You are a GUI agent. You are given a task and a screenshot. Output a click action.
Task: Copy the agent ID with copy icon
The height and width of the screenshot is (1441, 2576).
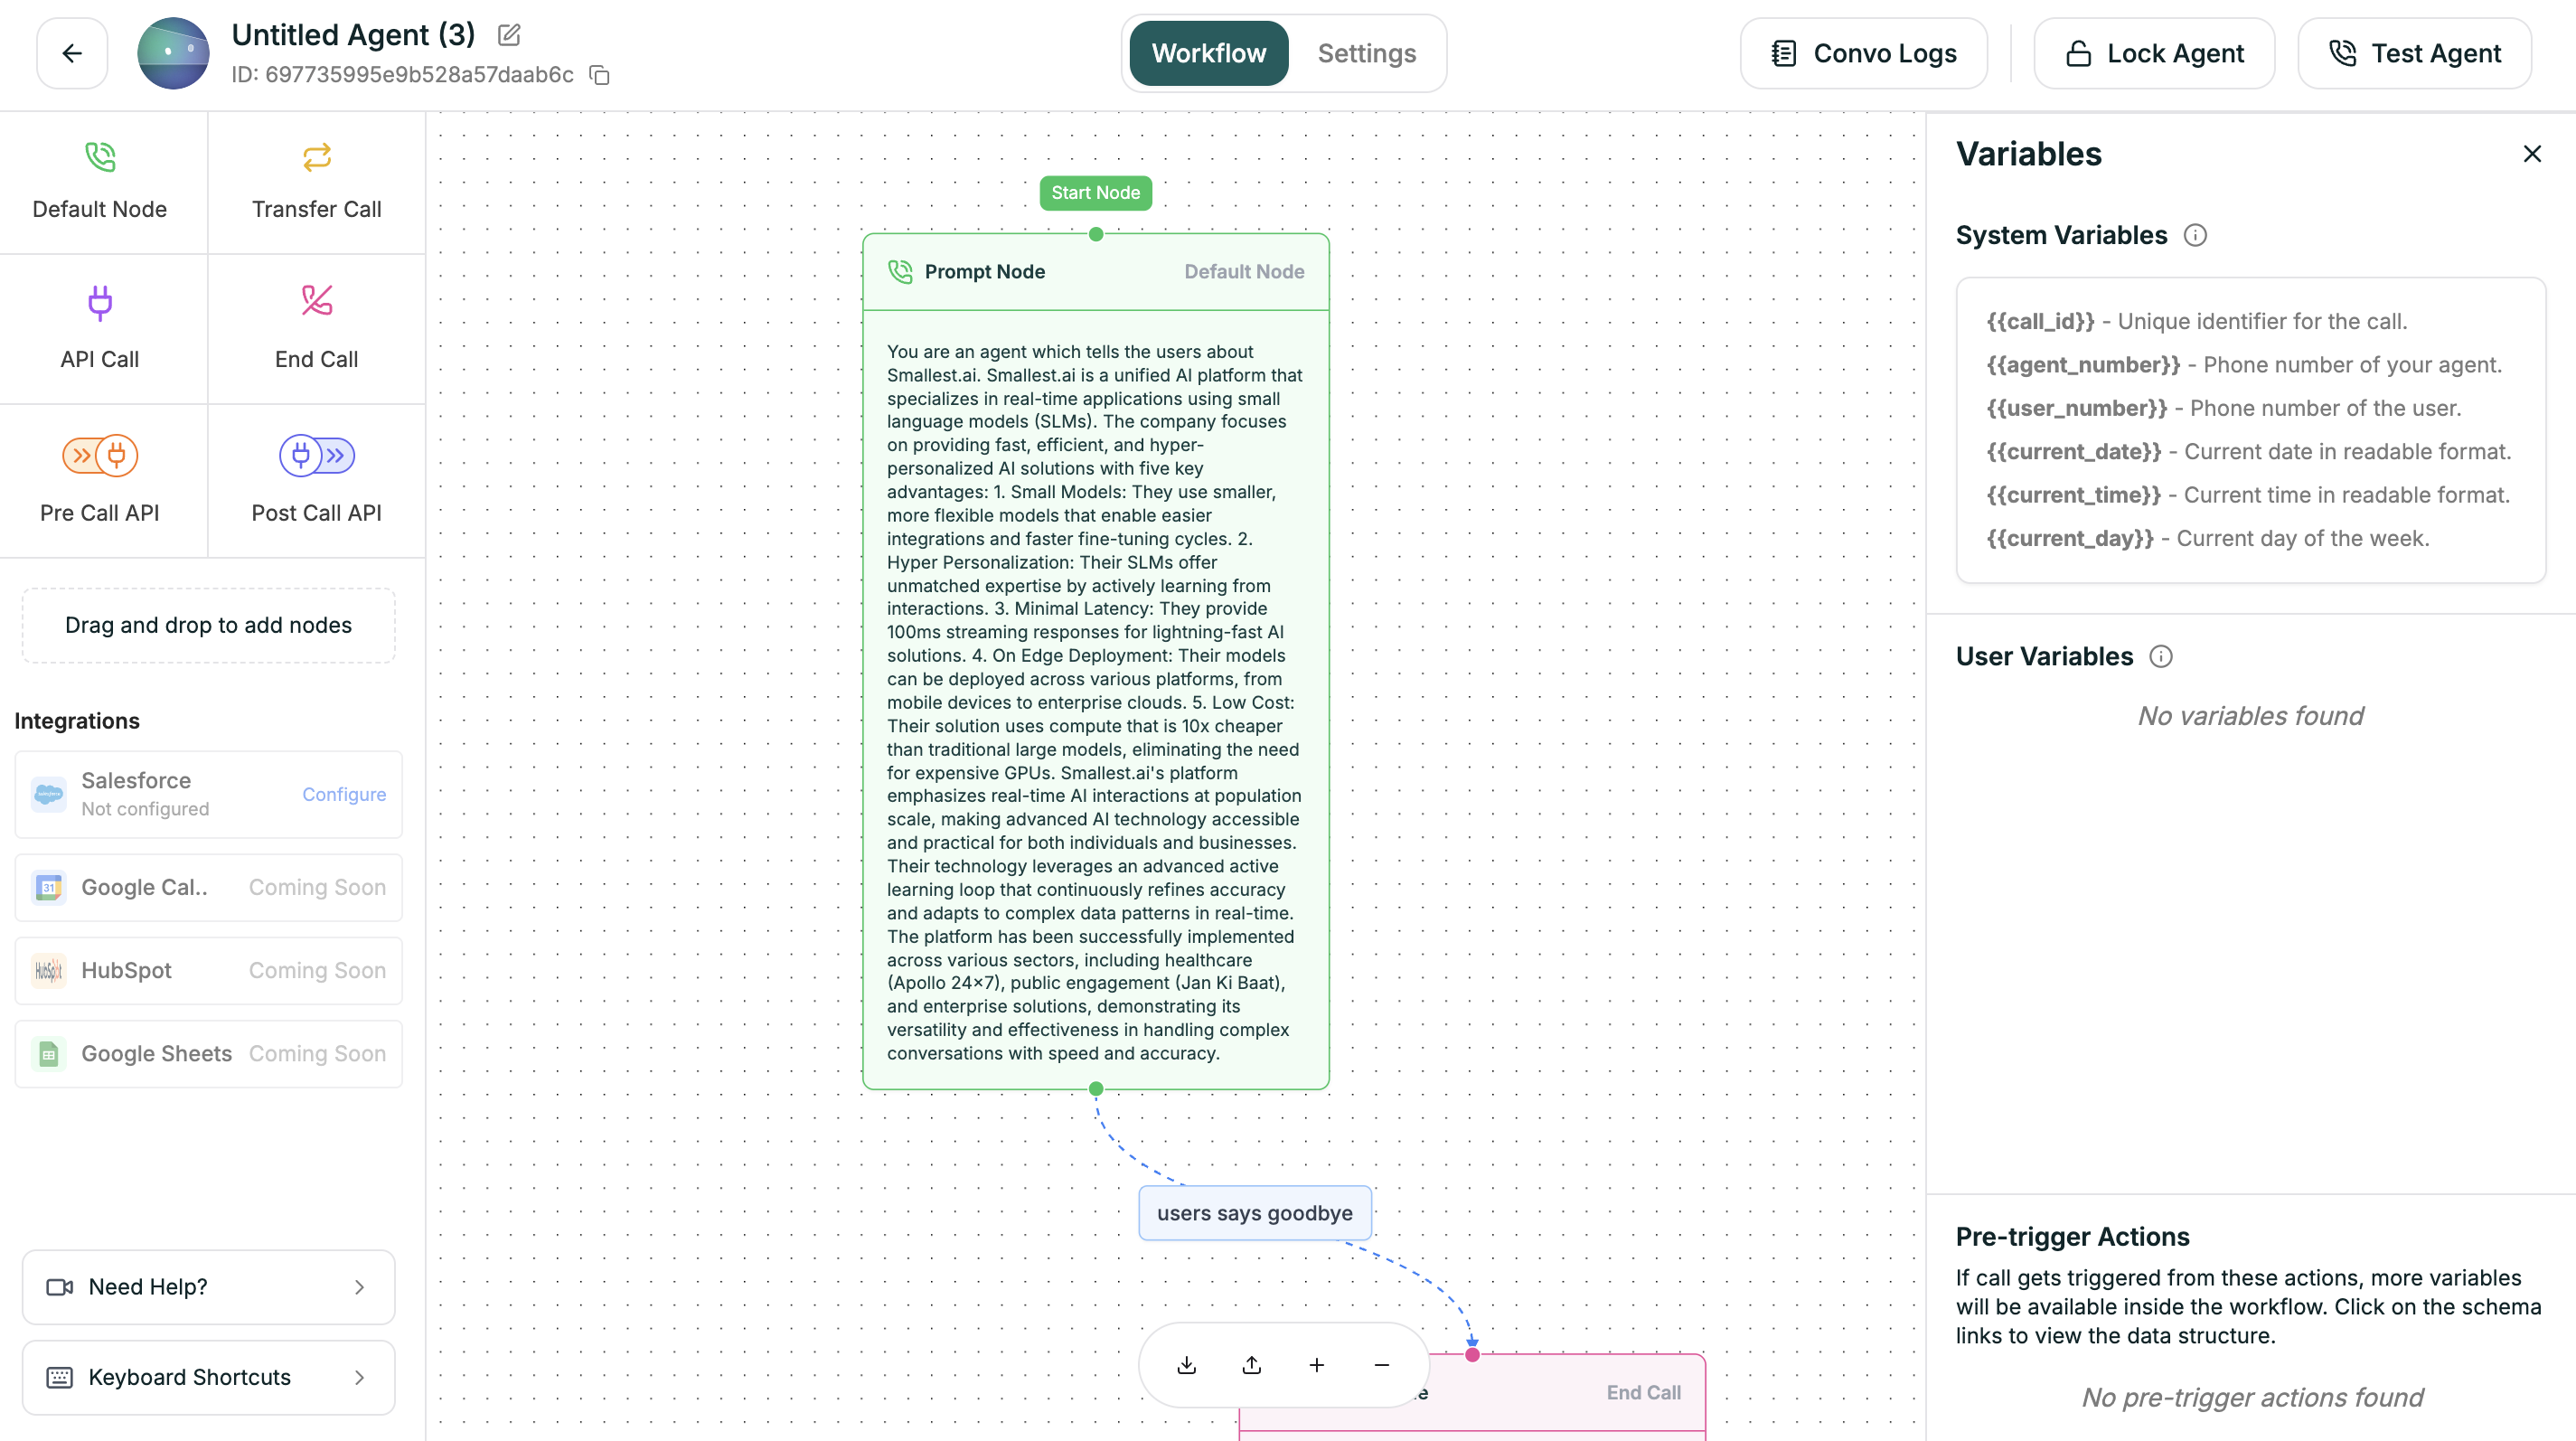coord(600,75)
